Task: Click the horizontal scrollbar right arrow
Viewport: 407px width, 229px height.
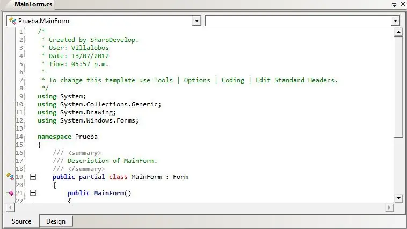Action: 389,207
